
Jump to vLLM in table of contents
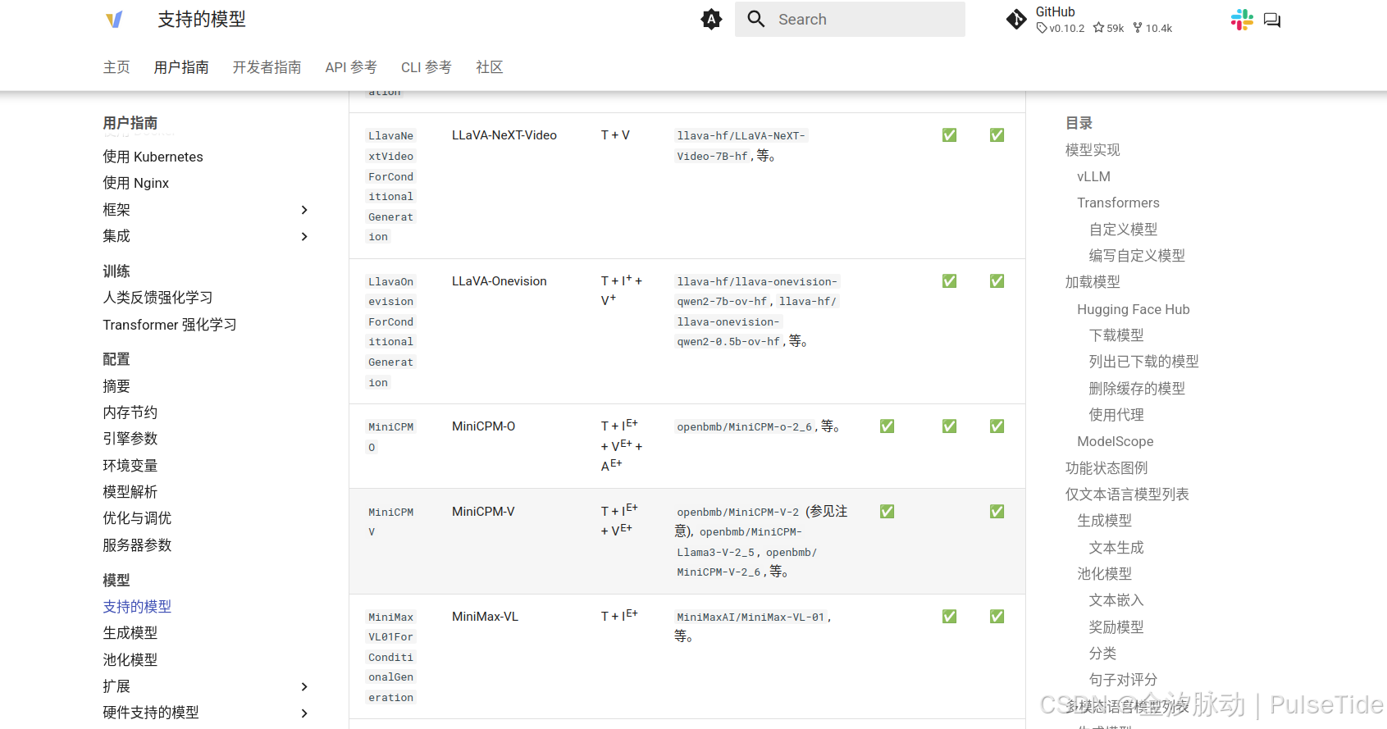1093,176
